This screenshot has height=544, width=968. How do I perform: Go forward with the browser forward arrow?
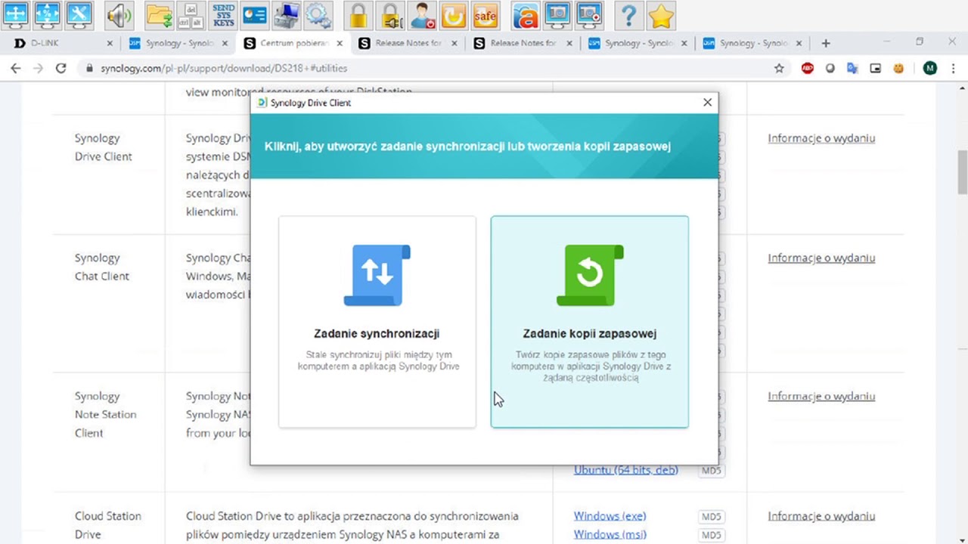(x=39, y=68)
